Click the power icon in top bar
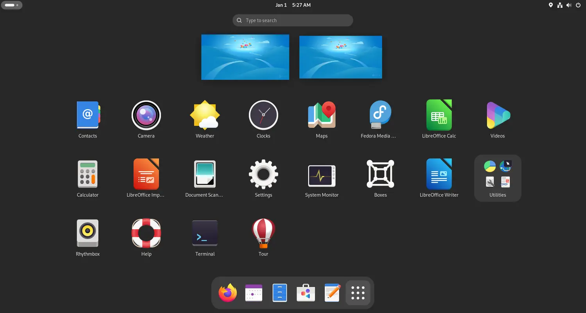The height and width of the screenshot is (313, 586). coord(578,5)
